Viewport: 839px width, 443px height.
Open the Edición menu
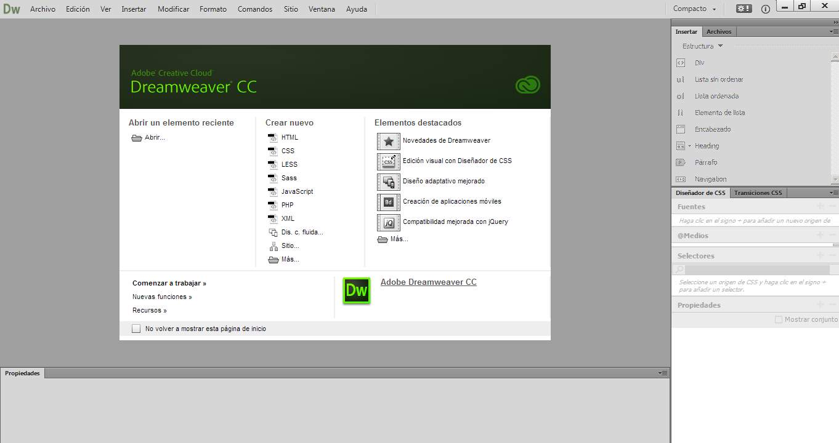coord(78,9)
